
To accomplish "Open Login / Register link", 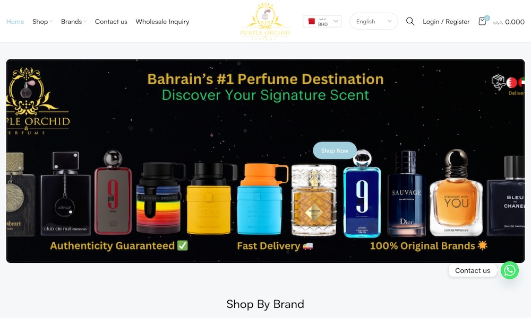I will pyautogui.click(x=446, y=22).
